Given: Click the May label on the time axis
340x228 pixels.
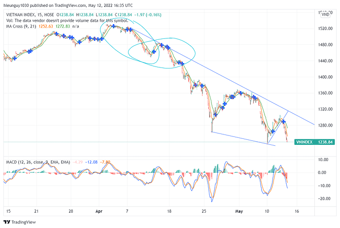Looking at the screenshot, I should [x=239, y=211].
